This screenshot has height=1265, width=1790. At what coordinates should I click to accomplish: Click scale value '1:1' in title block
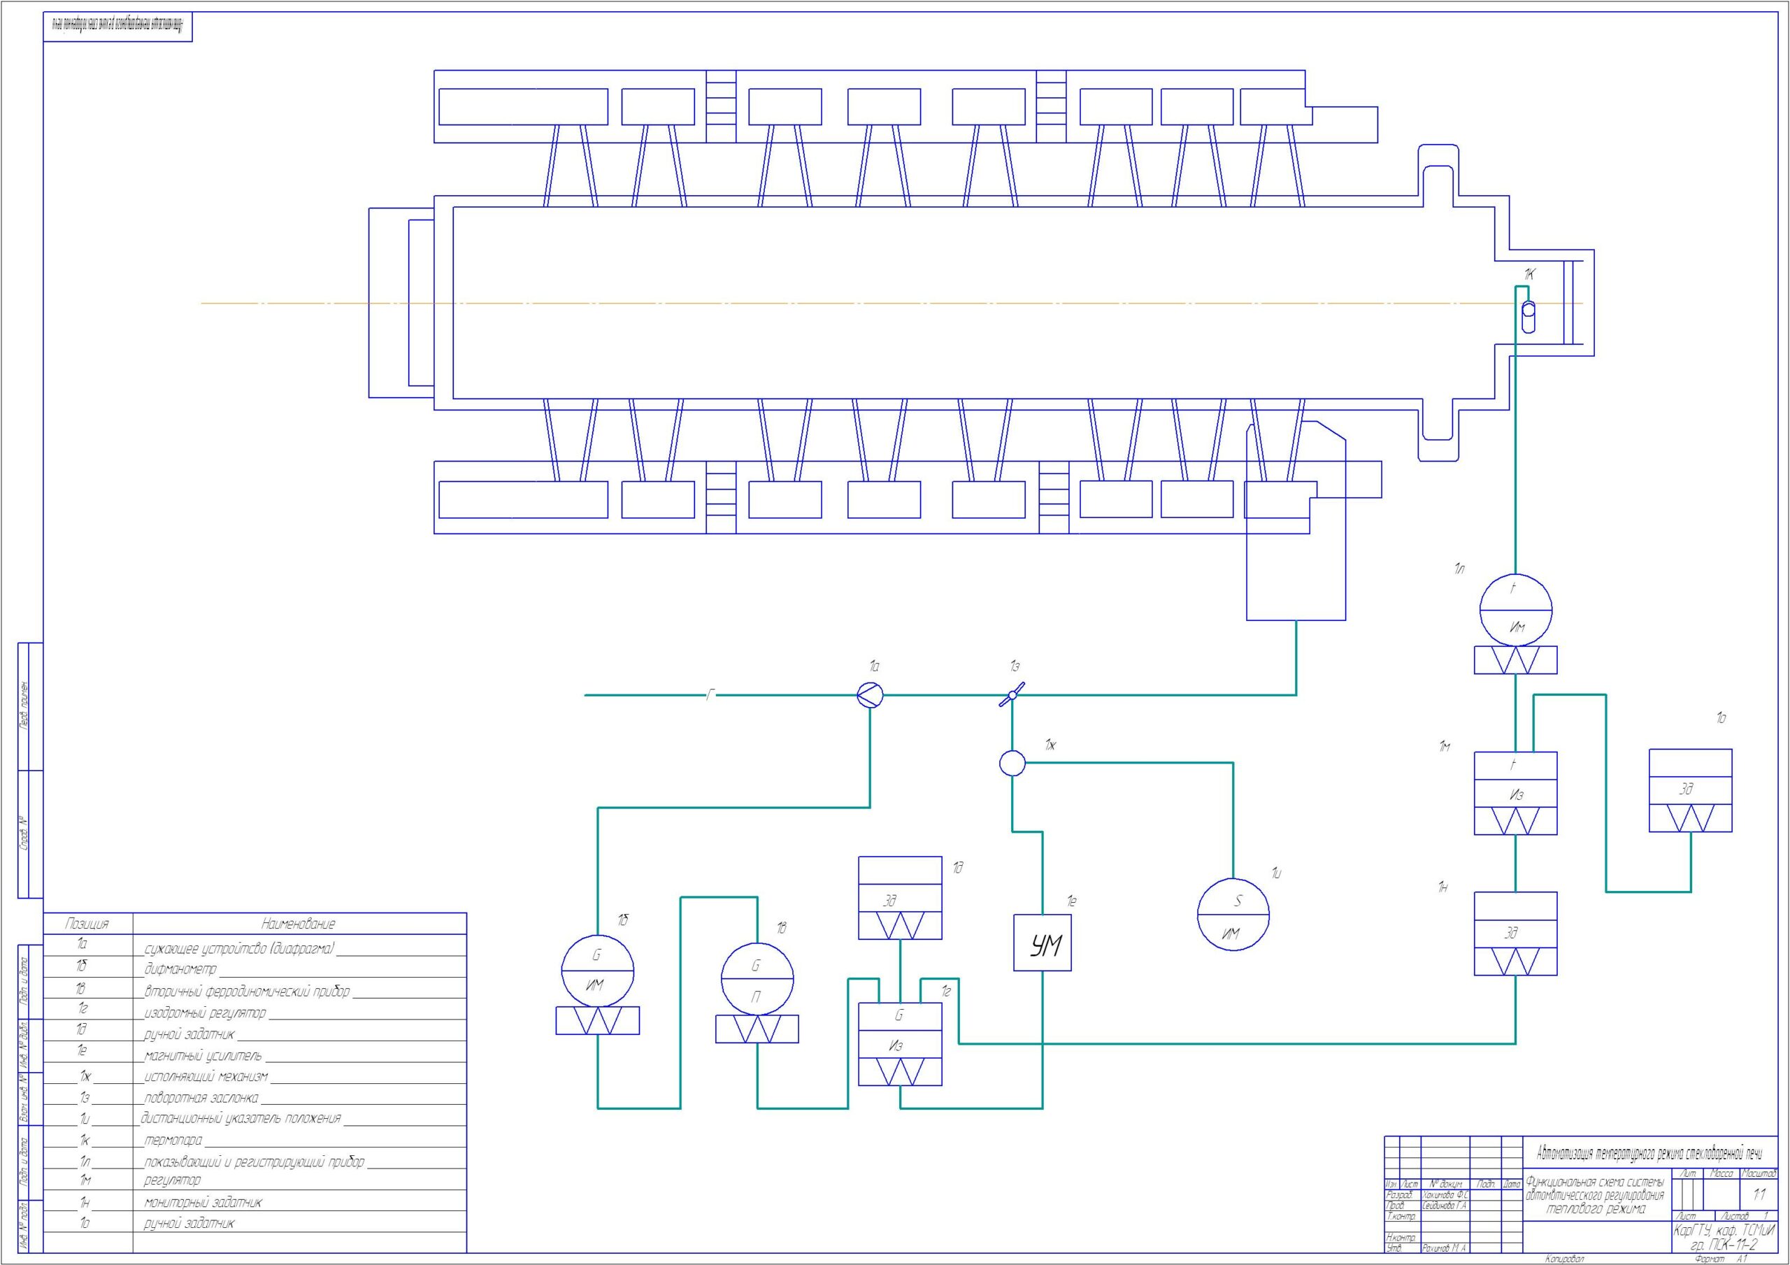pyautogui.click(x=1760, y=1194)
